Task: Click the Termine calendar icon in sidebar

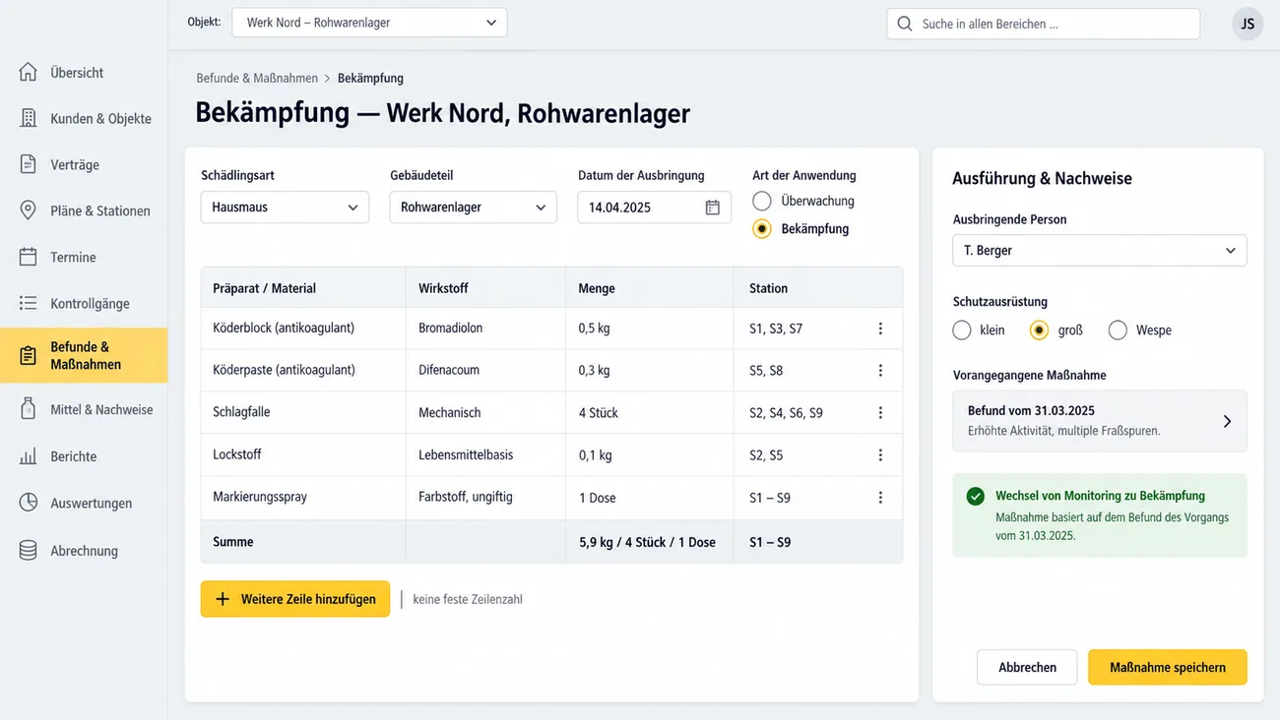Action: (x=29, y=257)
